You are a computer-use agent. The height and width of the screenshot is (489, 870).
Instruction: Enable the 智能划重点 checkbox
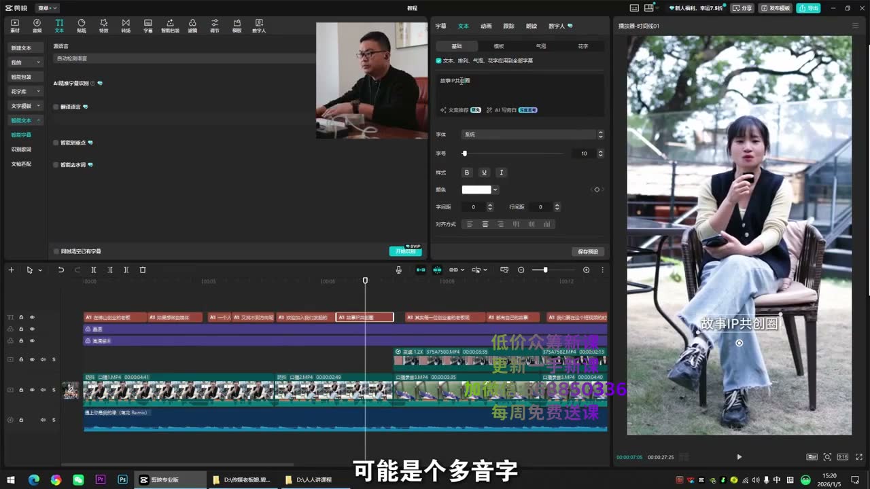click(56, 143)
